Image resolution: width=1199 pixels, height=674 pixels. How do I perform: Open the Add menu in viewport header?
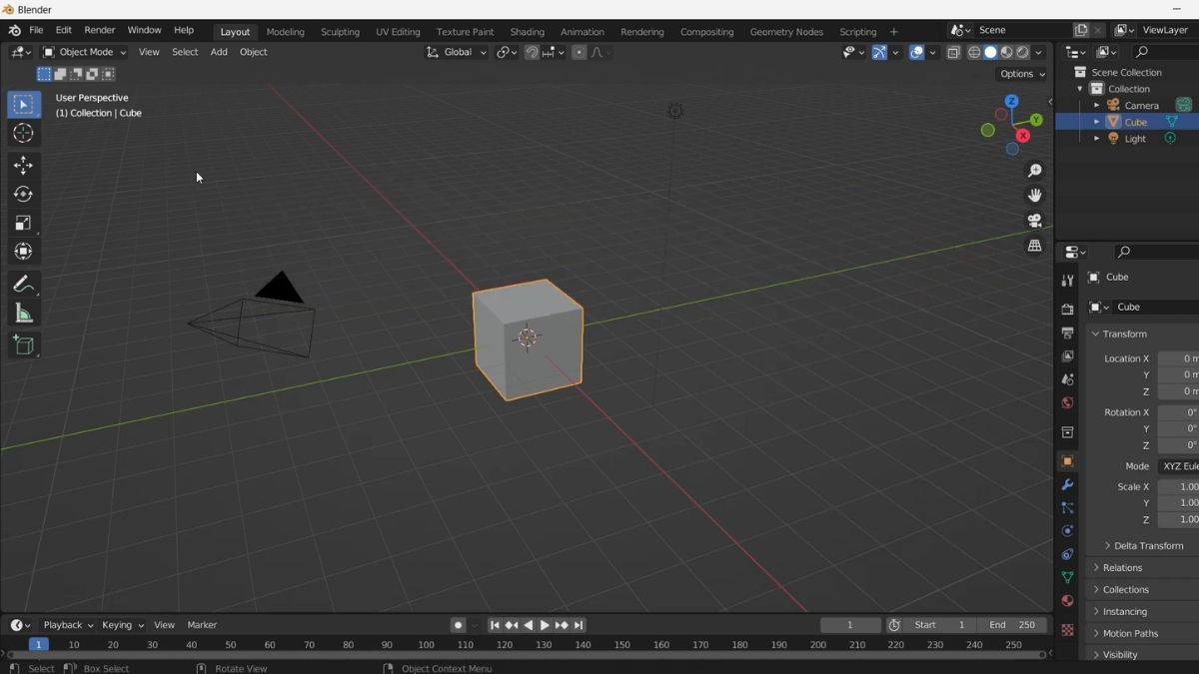pos(219,52)
